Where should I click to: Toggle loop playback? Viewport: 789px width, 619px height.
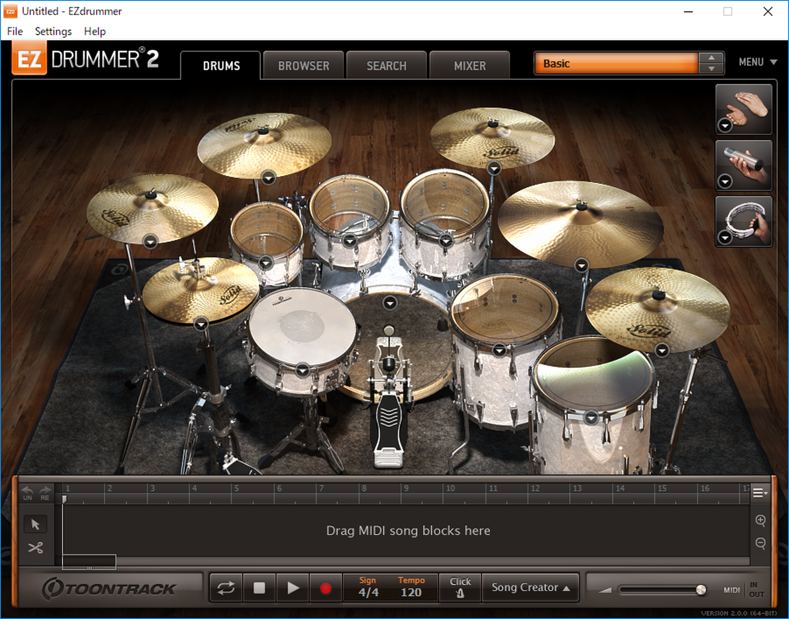(x=226, y=588)
